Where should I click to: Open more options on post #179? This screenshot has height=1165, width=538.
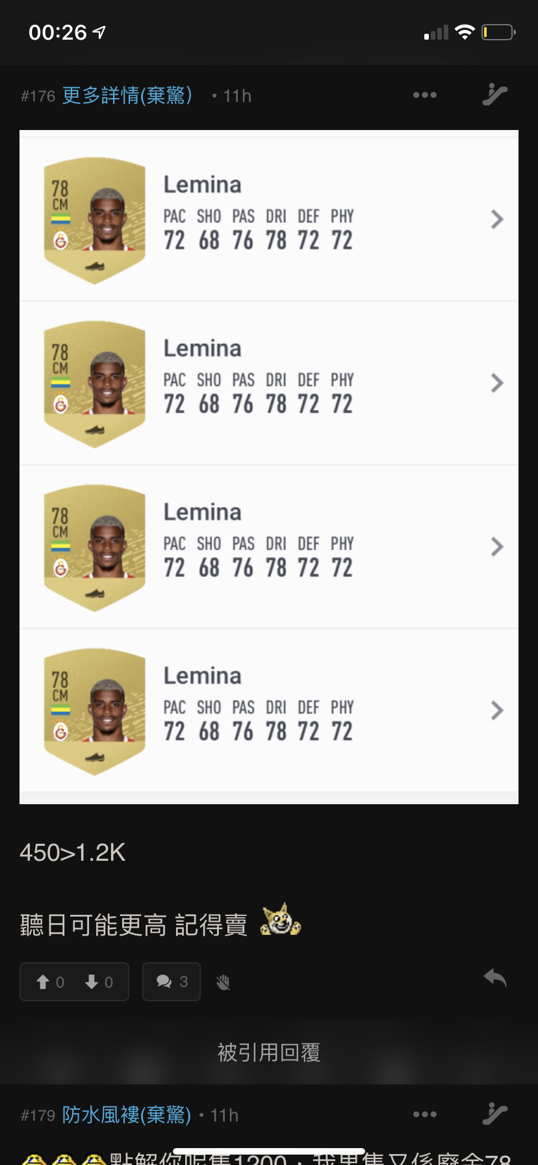point(425,1114)
